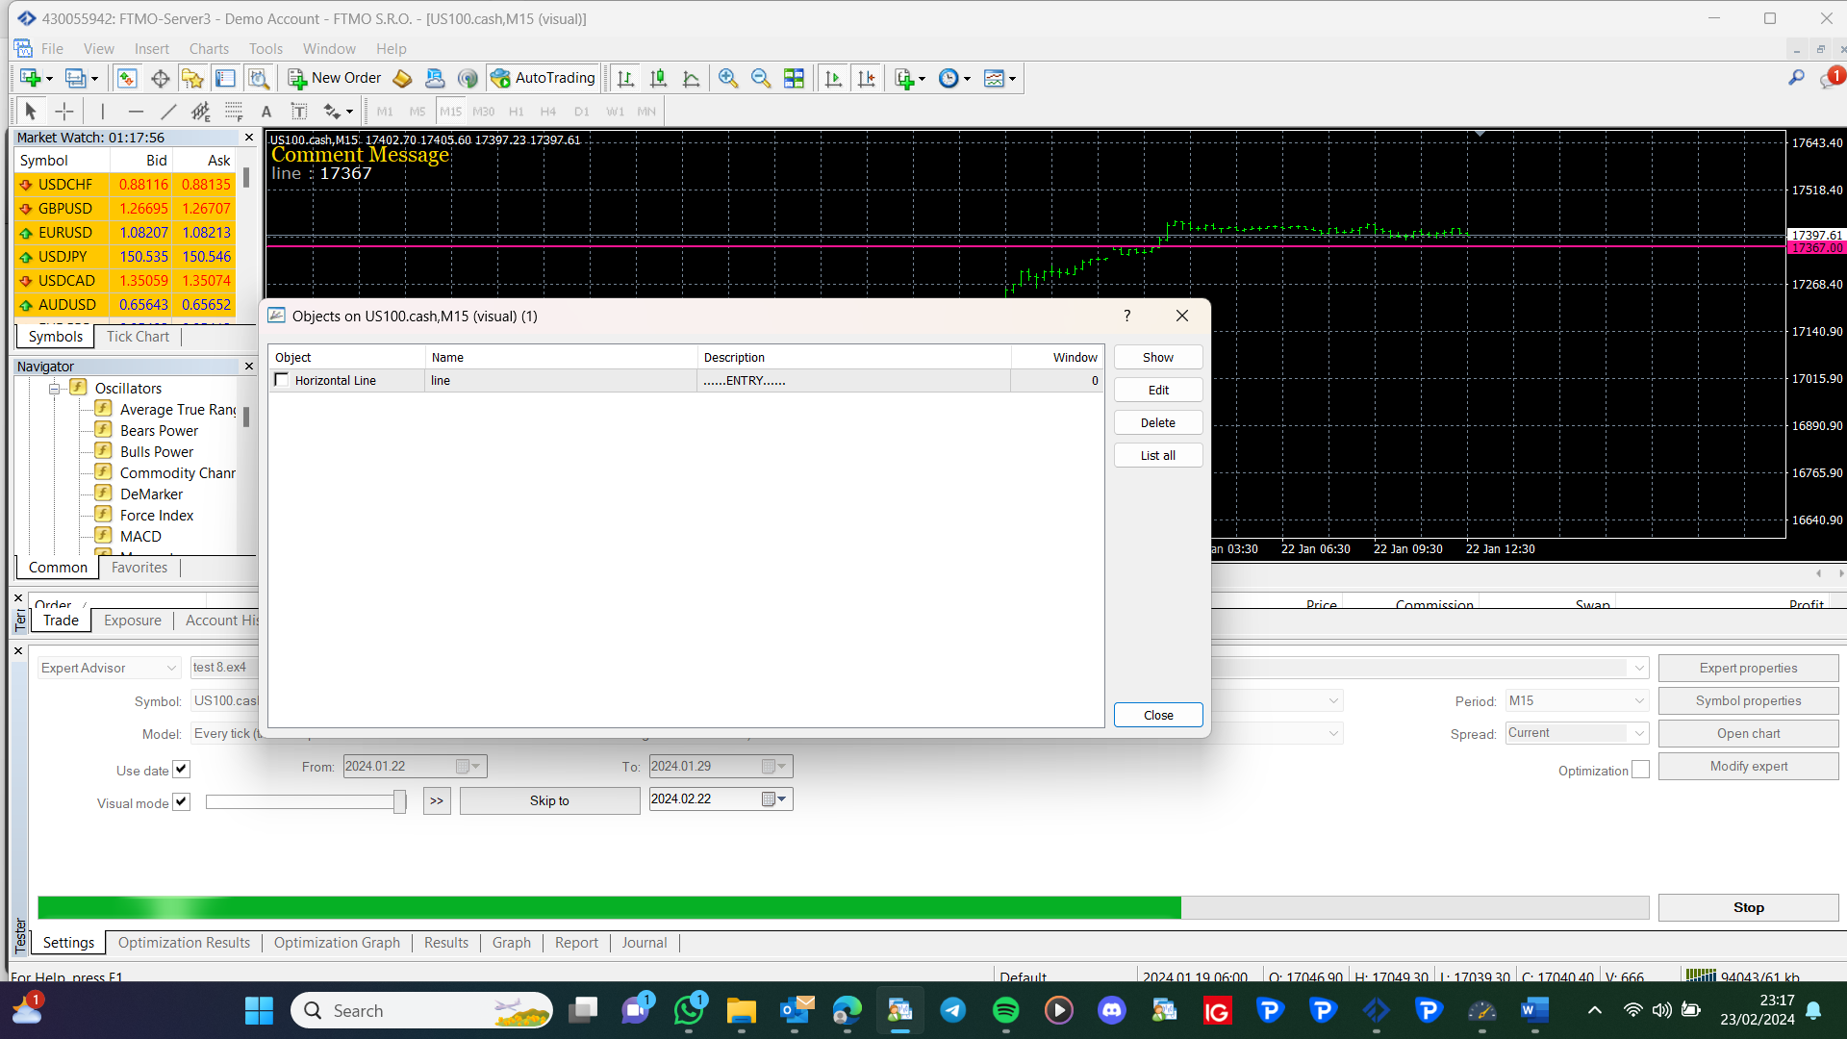
Task: Collapse the Oscillators tree node
Action: (55, 389)
